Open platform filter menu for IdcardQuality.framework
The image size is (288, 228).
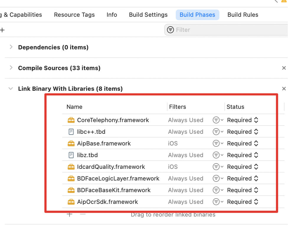click(x=218, y=167)
